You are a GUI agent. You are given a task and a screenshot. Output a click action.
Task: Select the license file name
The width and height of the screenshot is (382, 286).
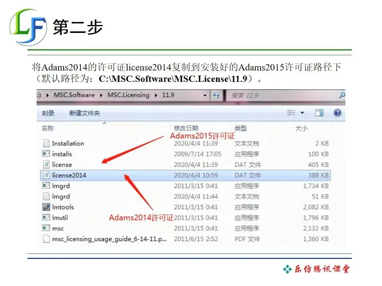pyautogui.click(x=62, y=164)
